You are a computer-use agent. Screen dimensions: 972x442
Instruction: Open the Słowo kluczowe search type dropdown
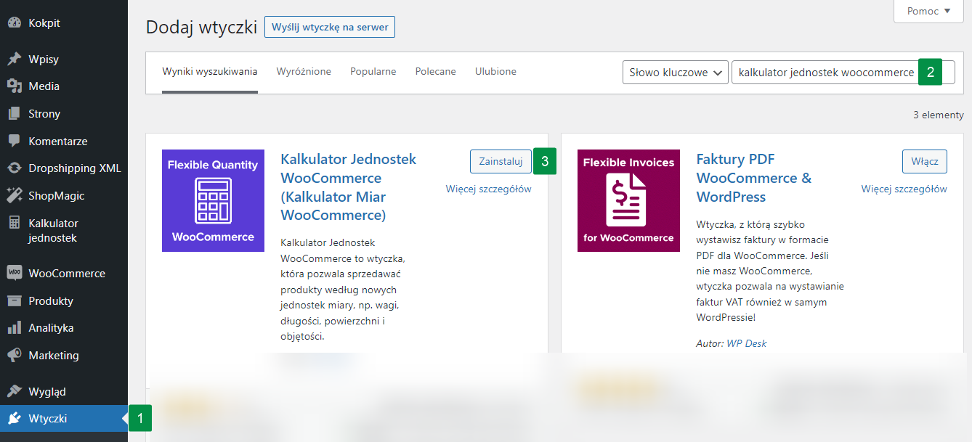(x=676, y=73)
